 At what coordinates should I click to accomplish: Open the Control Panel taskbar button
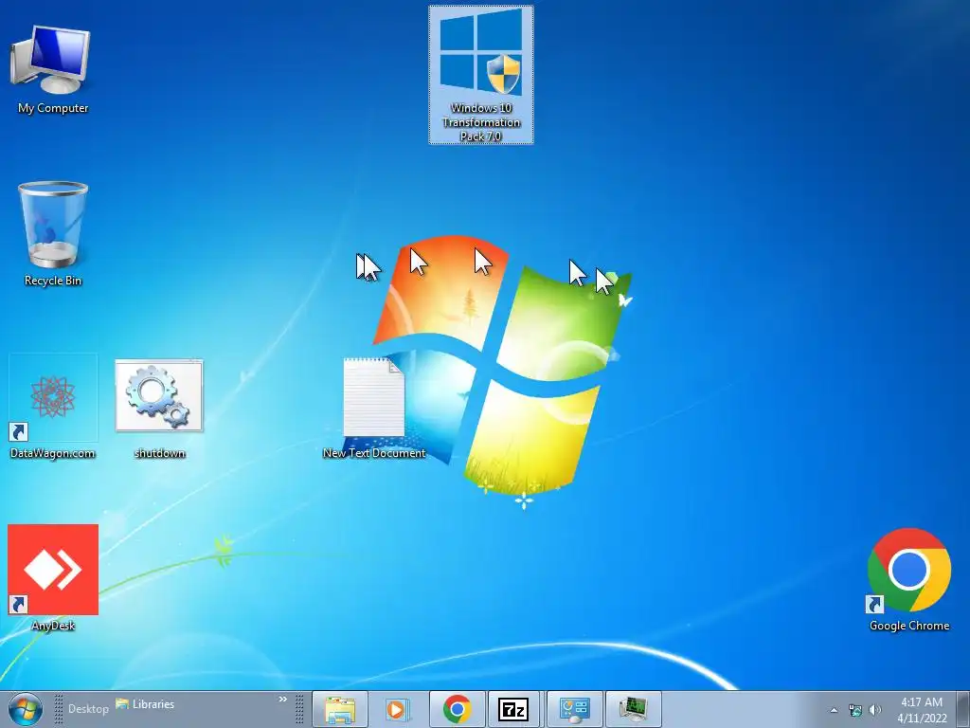point(574,709)
